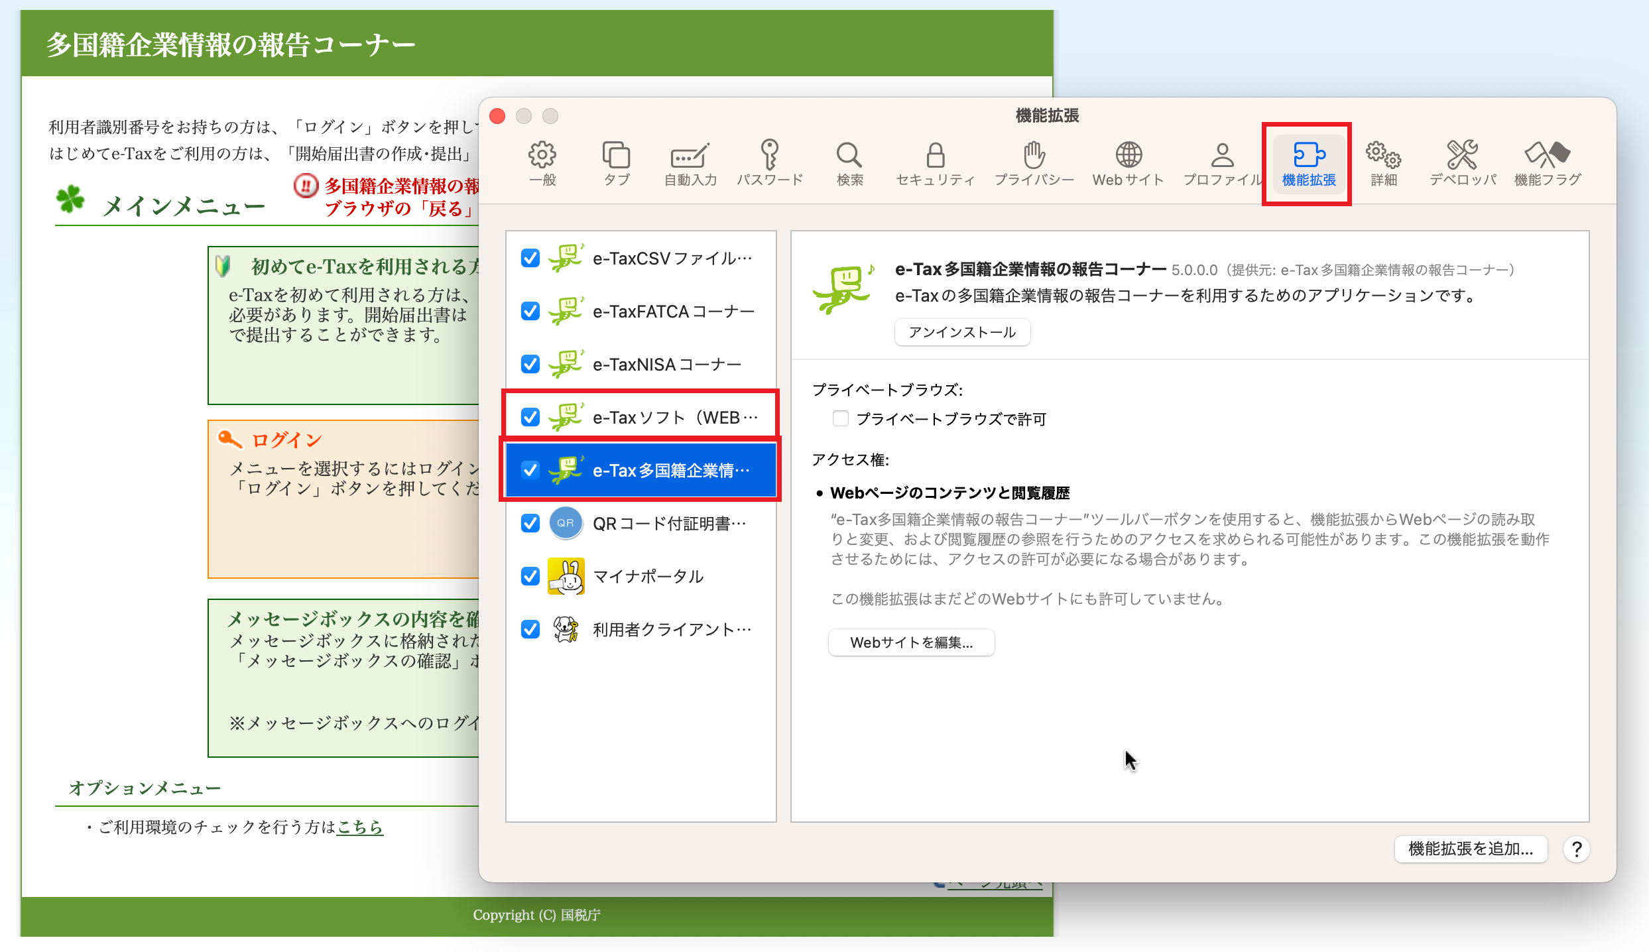The height and width of the screenshot is (952, 1649).
Task: Open the プライバシー (Privacy) pane
Action: click(x=1034, y=163)
